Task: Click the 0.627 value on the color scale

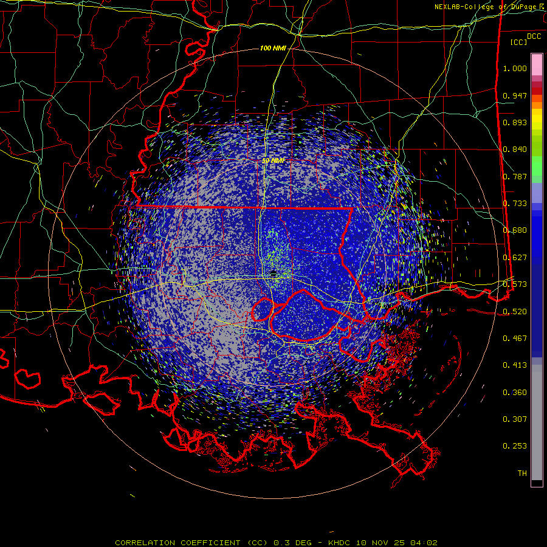Action: coord(515,258)
